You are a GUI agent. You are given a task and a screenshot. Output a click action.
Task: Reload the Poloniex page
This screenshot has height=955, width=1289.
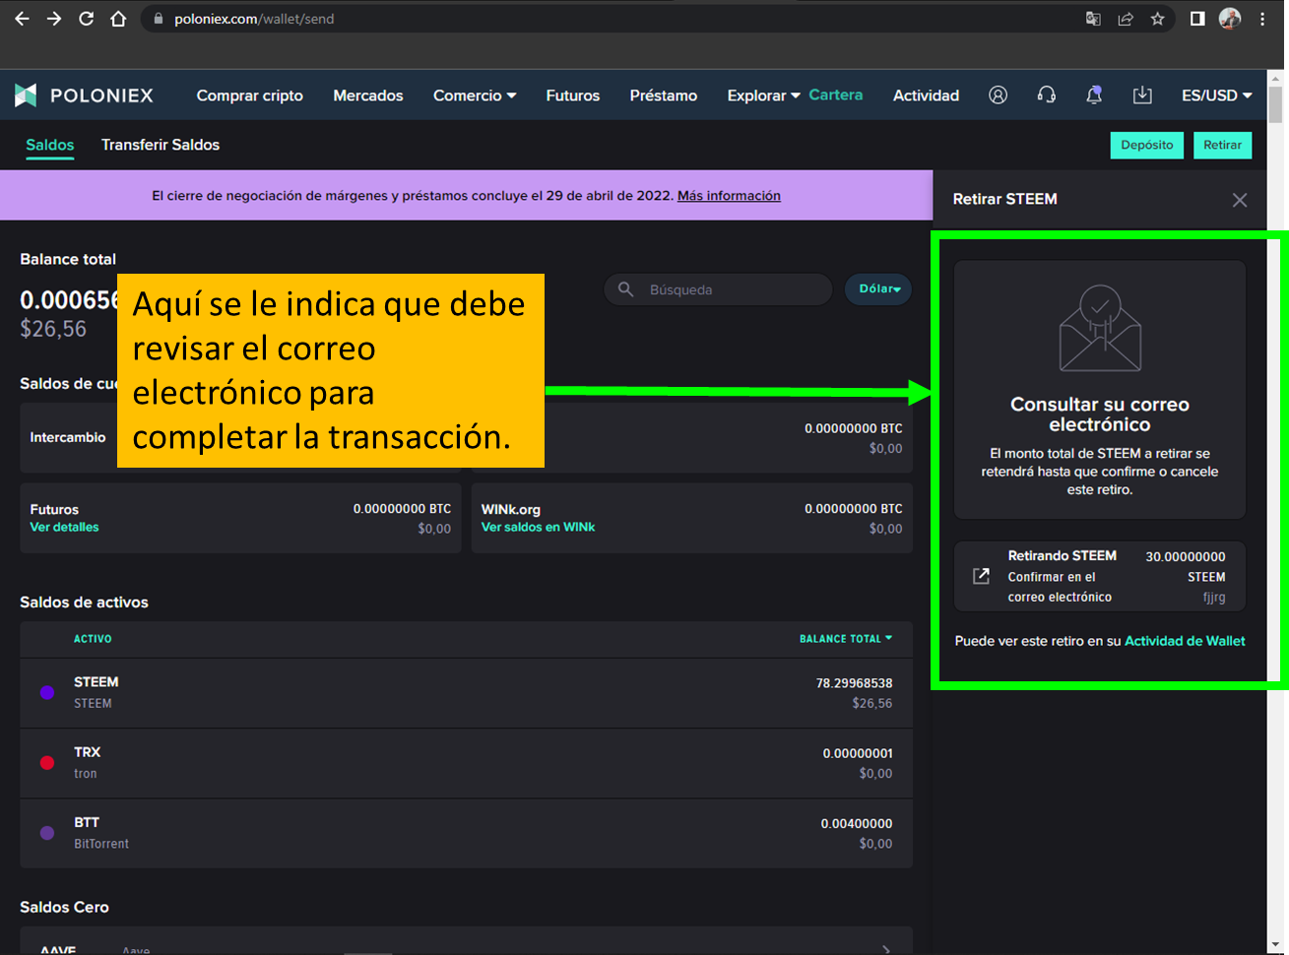(x=87, y=19)
